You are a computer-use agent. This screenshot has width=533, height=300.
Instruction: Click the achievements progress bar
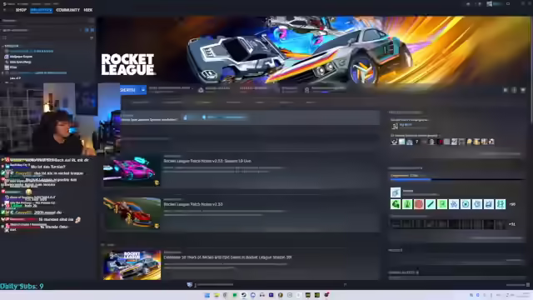click(x=456, y=179)
